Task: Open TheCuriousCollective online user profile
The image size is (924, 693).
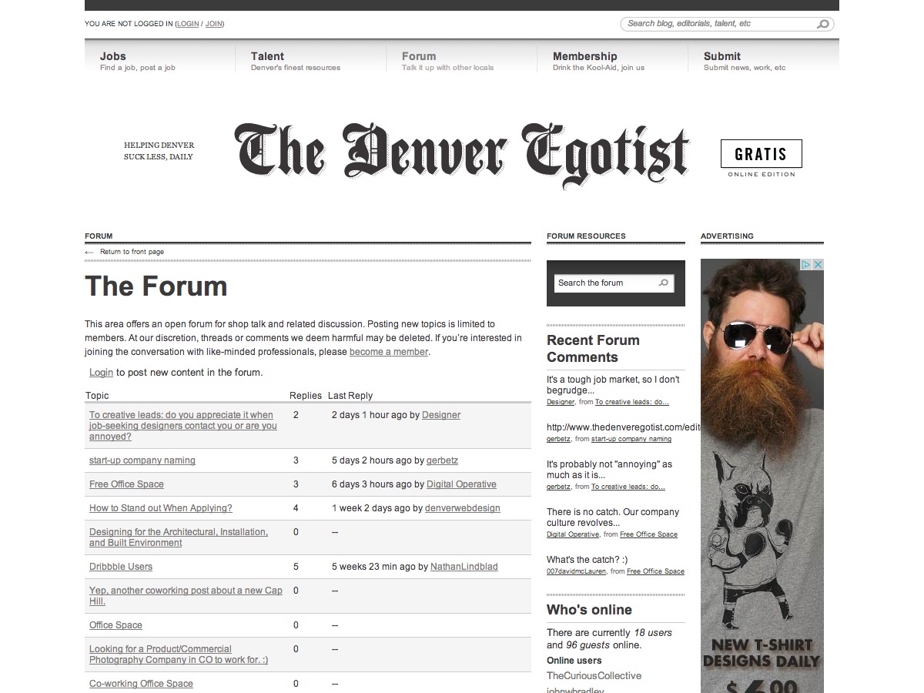Action: pyautogui.click(x=594, y=676)
